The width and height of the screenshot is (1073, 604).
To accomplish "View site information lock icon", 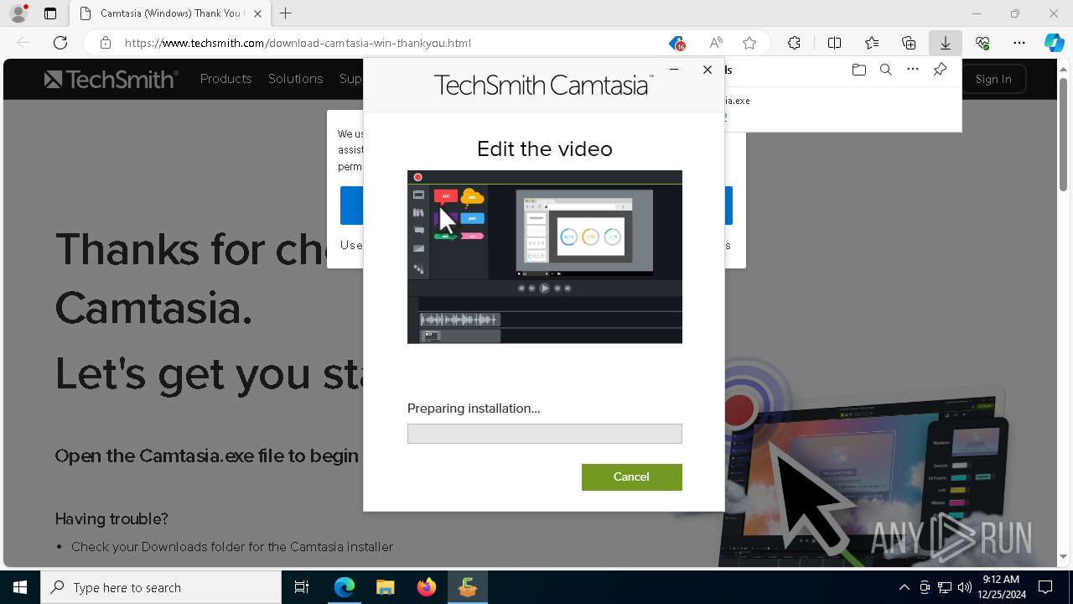I will tap(105, 43).
